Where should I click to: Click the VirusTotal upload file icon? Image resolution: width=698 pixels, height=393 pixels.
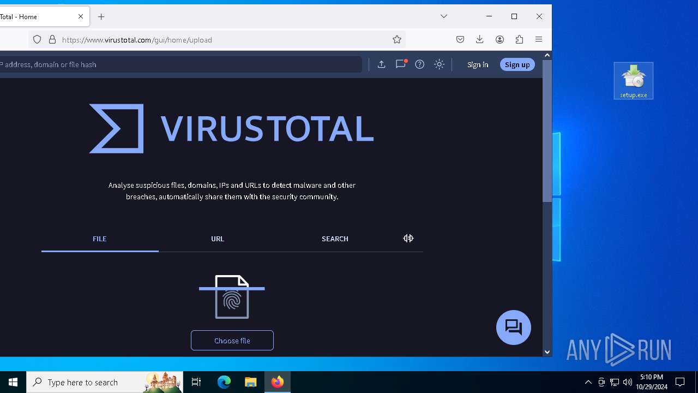click(x=382, y=64)
